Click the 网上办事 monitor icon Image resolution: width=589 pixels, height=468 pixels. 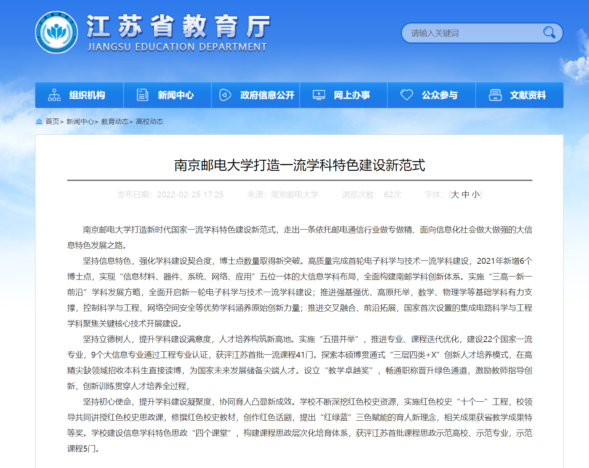[319, 95]
